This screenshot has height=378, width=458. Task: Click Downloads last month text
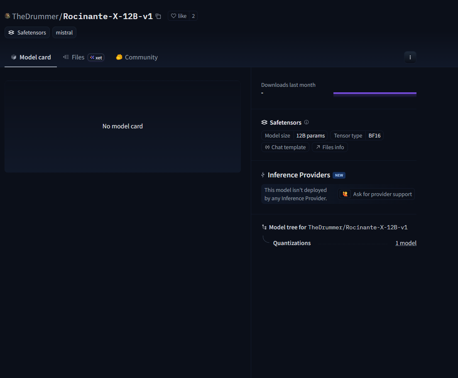coord(288,85)
